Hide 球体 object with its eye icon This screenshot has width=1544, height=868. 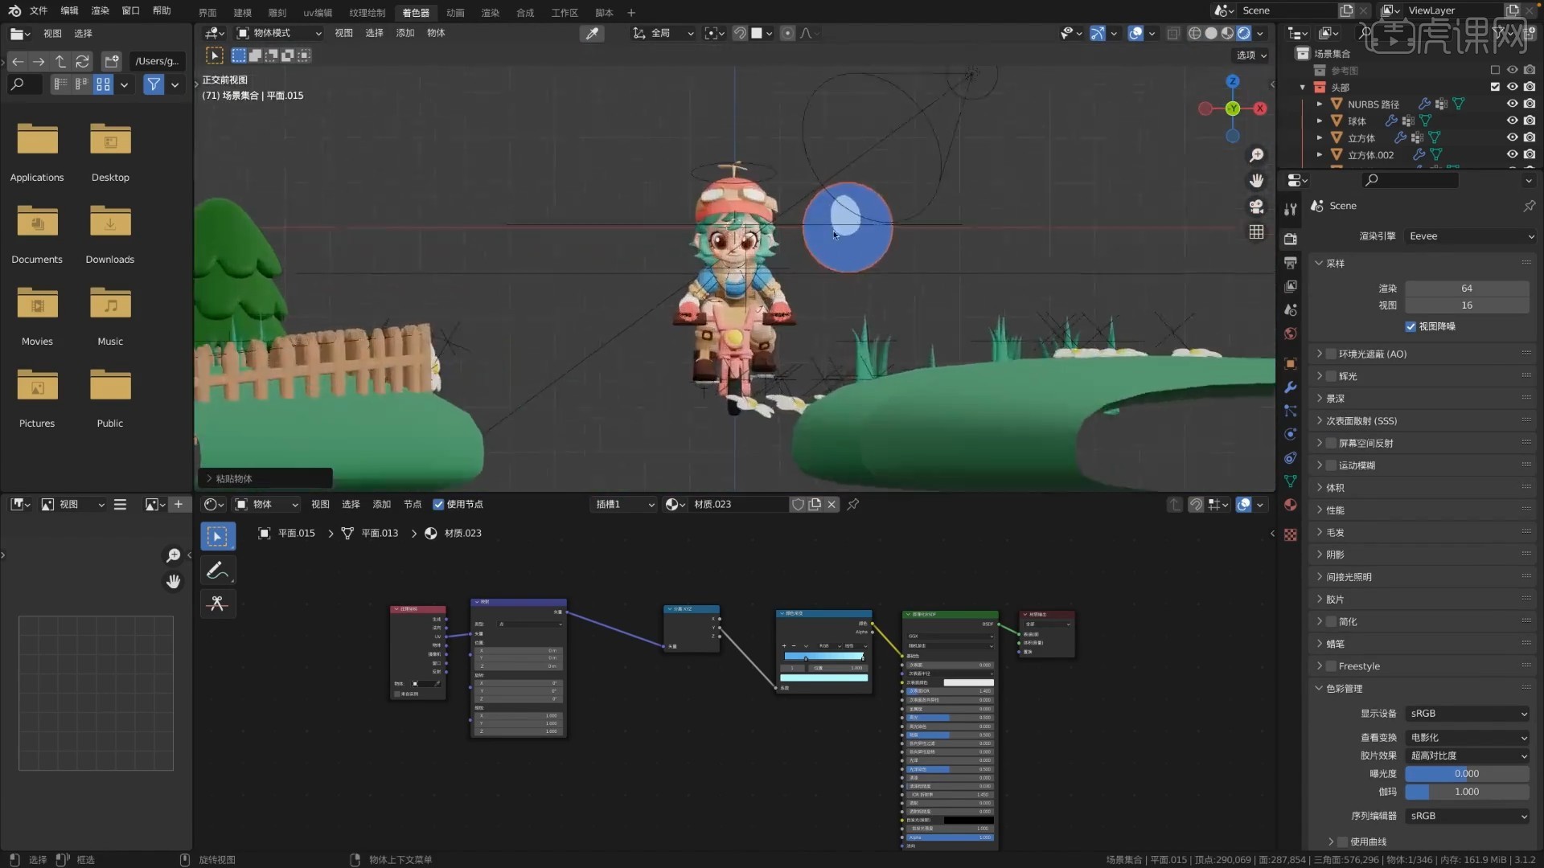click(1512, 121)
